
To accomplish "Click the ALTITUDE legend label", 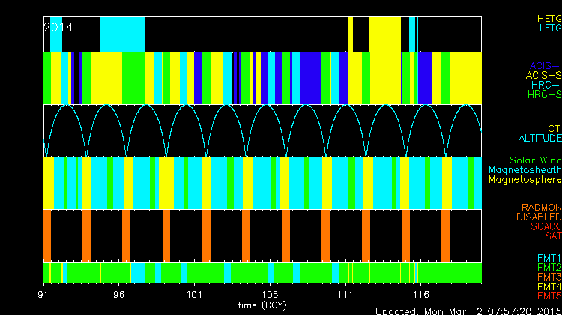I will pos(540,138).
